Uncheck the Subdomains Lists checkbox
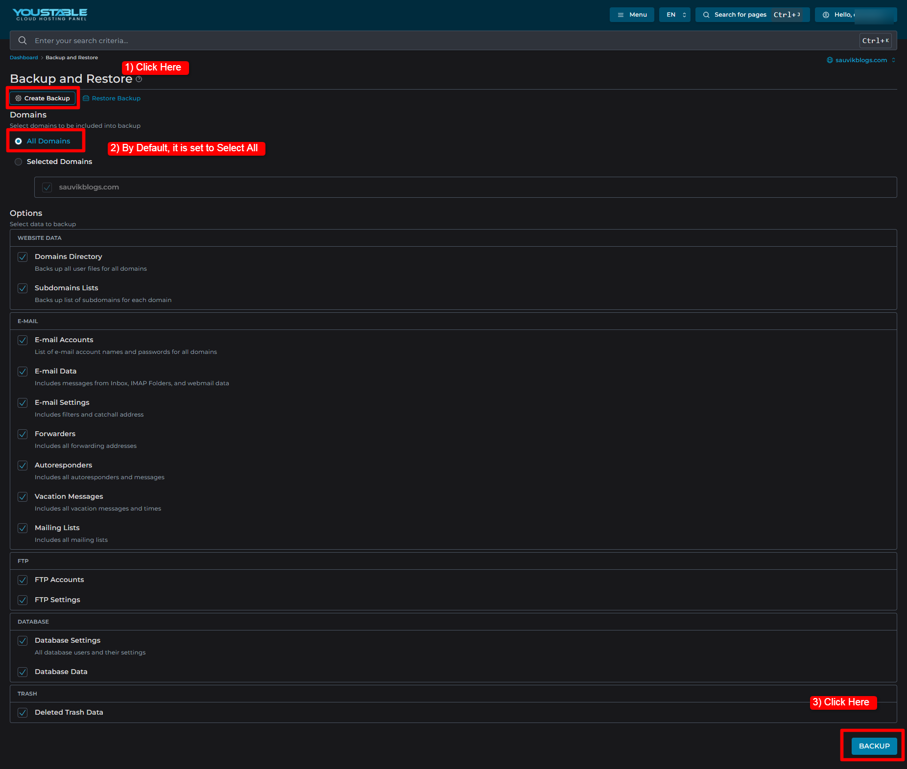This screenshot has width=907, height=769. point(23,288)
